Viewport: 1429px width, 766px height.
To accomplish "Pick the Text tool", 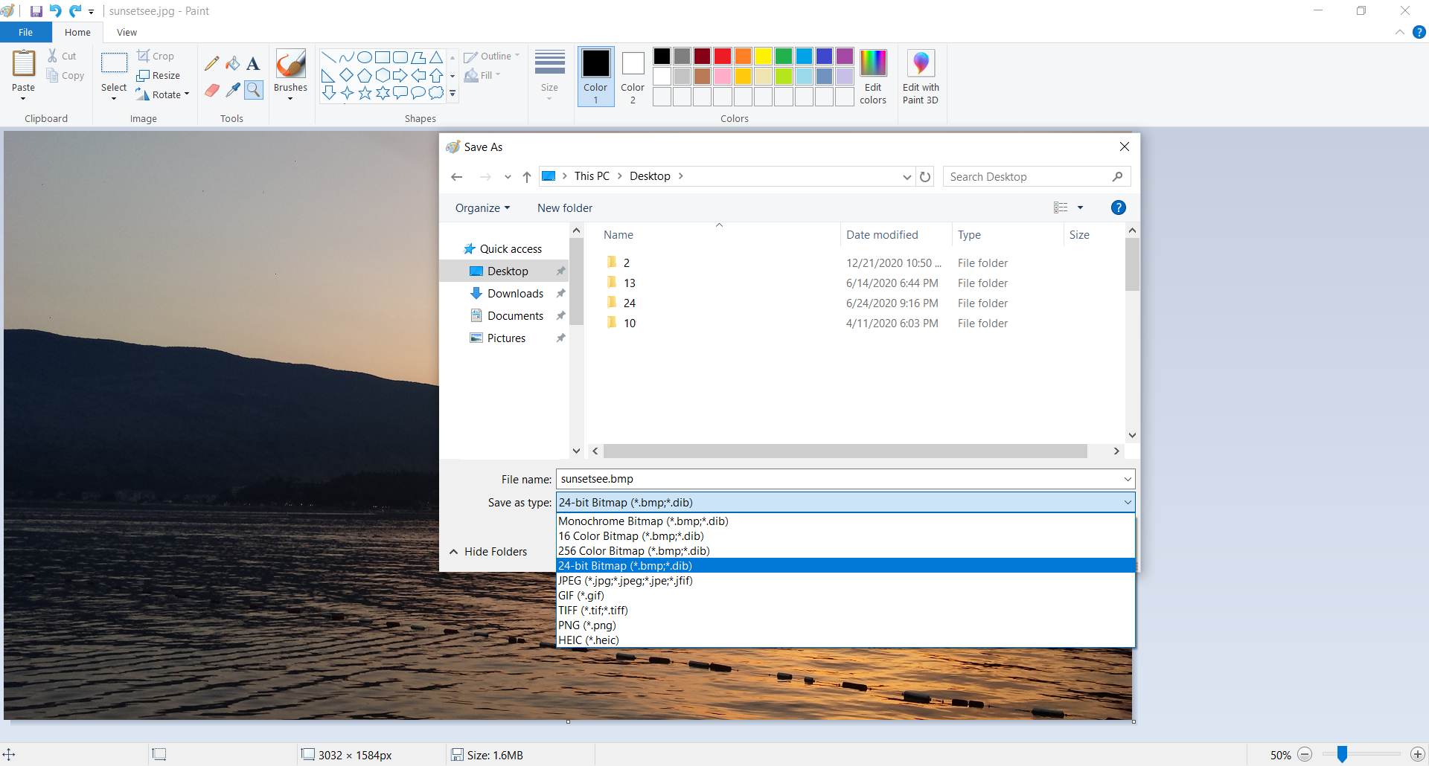I will pyautogui.click(x=253, y=64).
